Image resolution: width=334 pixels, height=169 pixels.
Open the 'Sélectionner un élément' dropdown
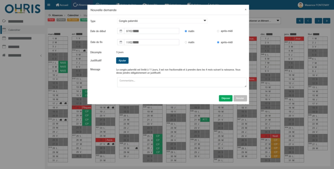(264, 21)
